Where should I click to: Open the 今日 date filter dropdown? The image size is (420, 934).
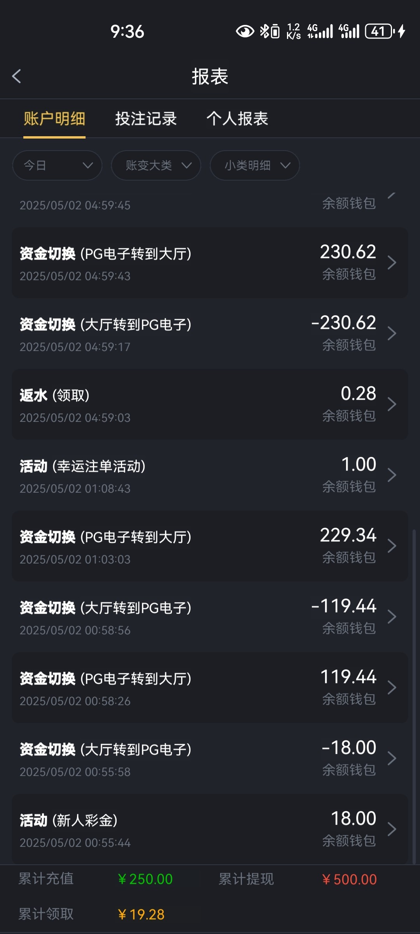(57, 165)
